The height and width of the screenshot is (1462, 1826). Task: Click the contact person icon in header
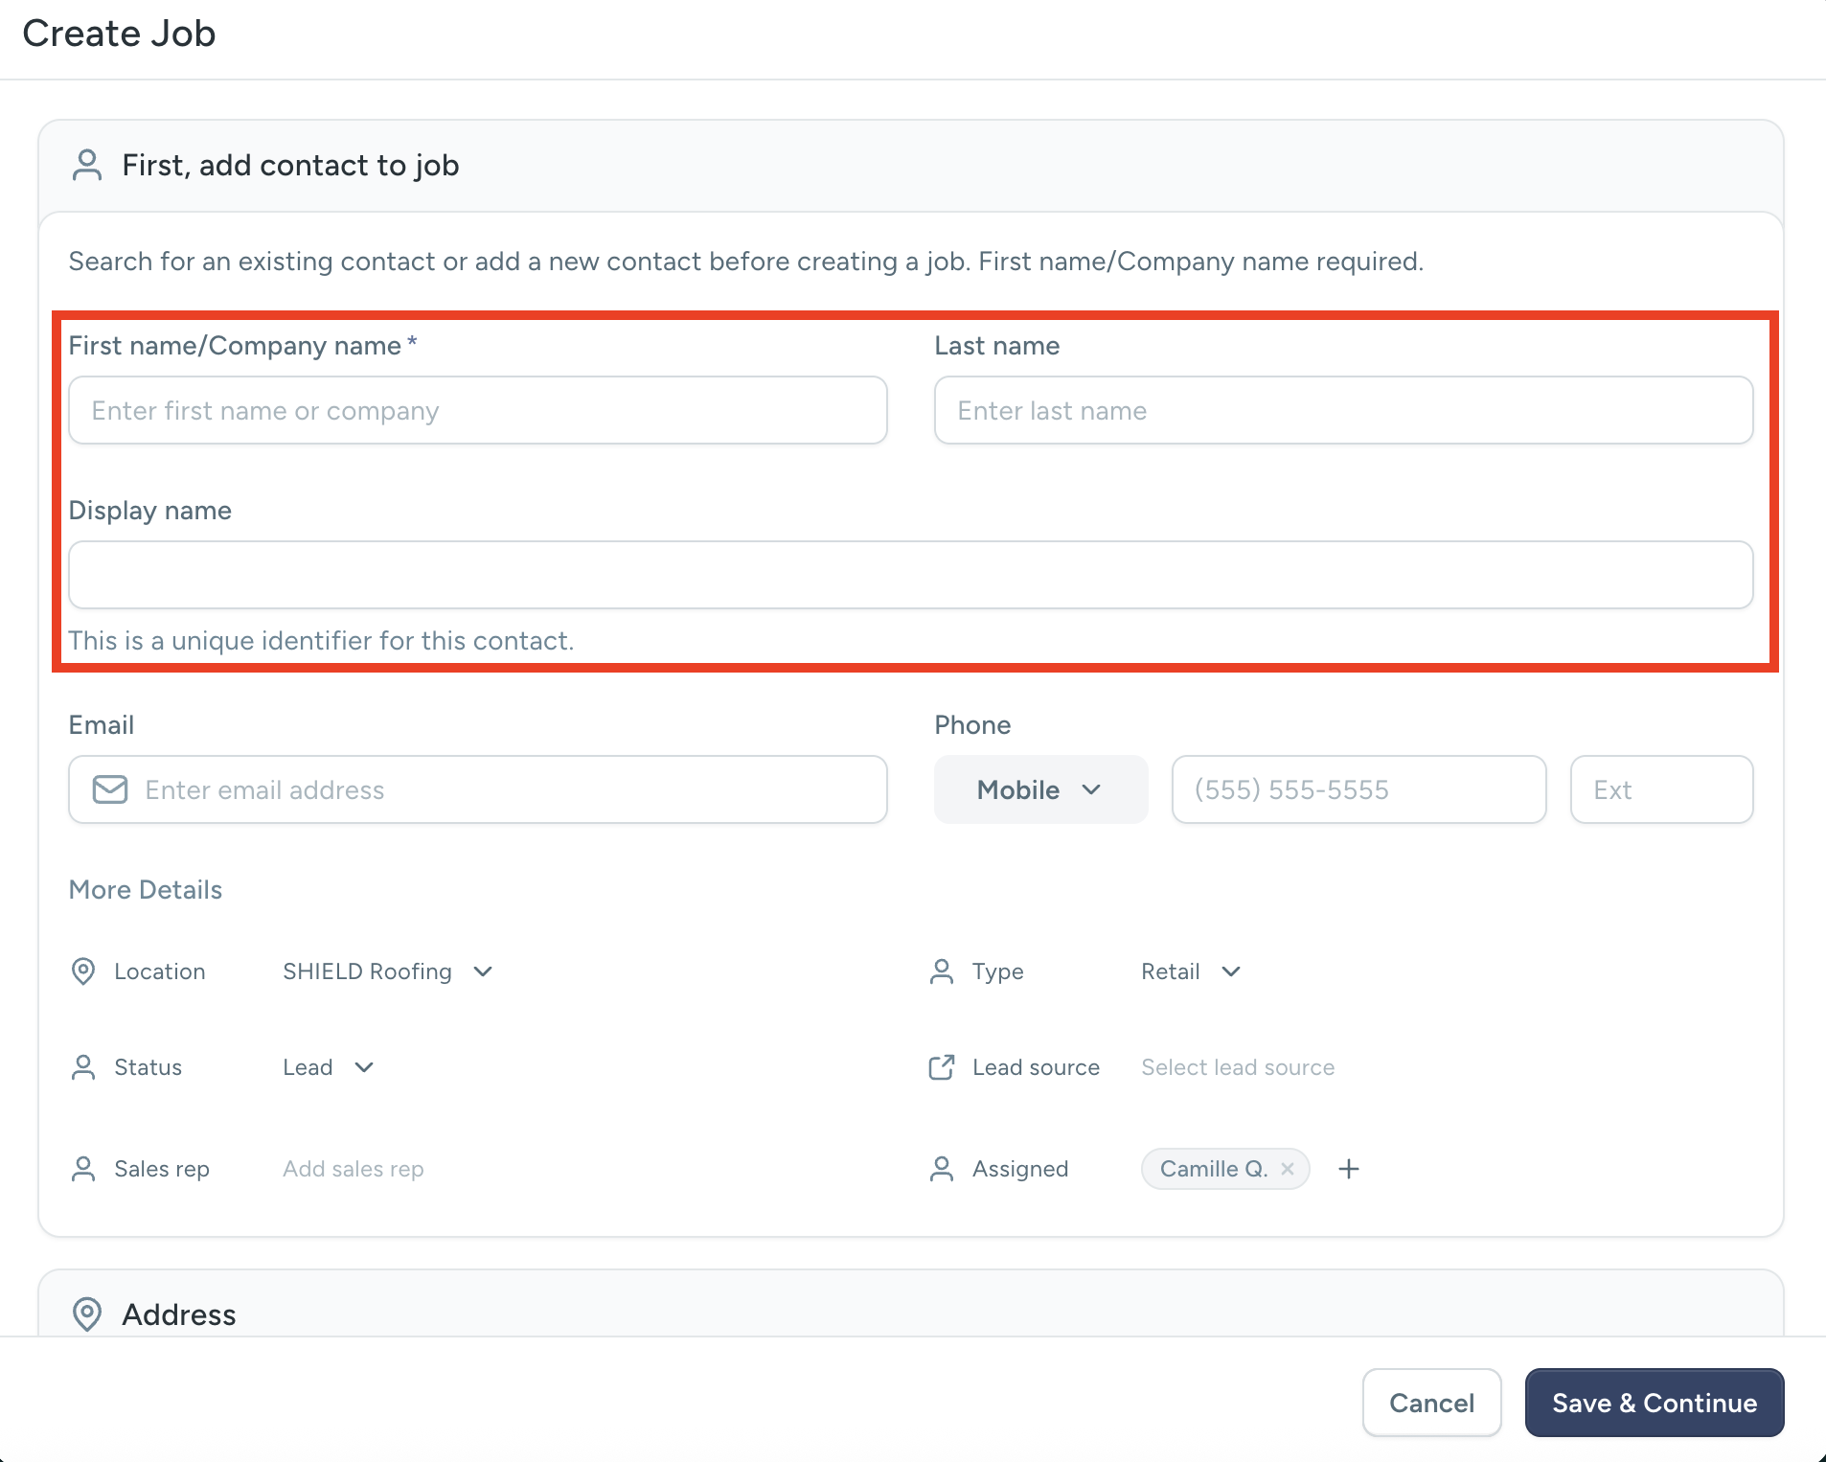pyautogui.click(x=87, y=165)
